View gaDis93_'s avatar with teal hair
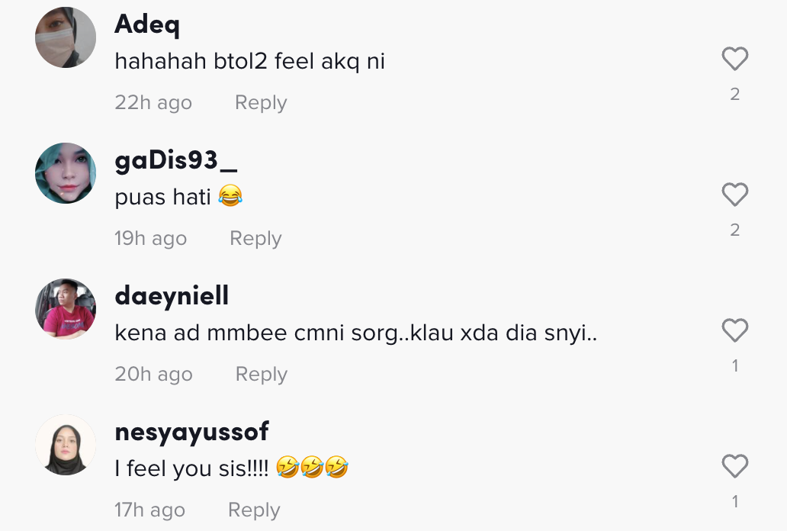 coord(66,173)
